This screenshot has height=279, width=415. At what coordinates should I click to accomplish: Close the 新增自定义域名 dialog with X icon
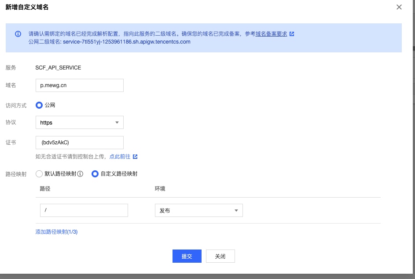click(399, 7)
